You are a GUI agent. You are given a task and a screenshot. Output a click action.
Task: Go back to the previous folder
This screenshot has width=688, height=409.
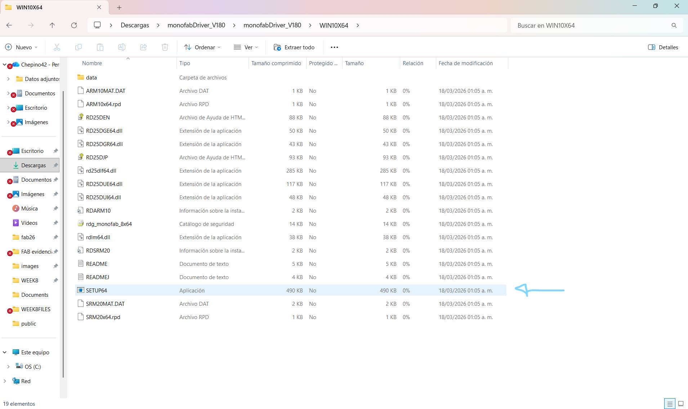click(x=9, y=25)
